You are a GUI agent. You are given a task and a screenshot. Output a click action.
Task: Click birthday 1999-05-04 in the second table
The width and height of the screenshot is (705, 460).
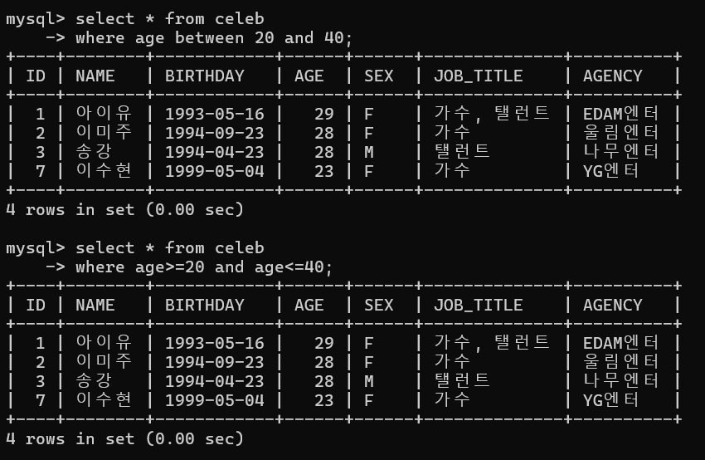point(215,400)
